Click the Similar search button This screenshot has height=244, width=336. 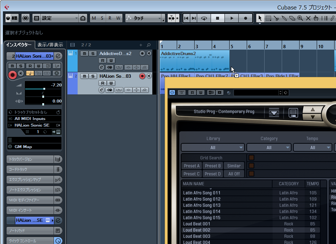click(x=234, y=166)
